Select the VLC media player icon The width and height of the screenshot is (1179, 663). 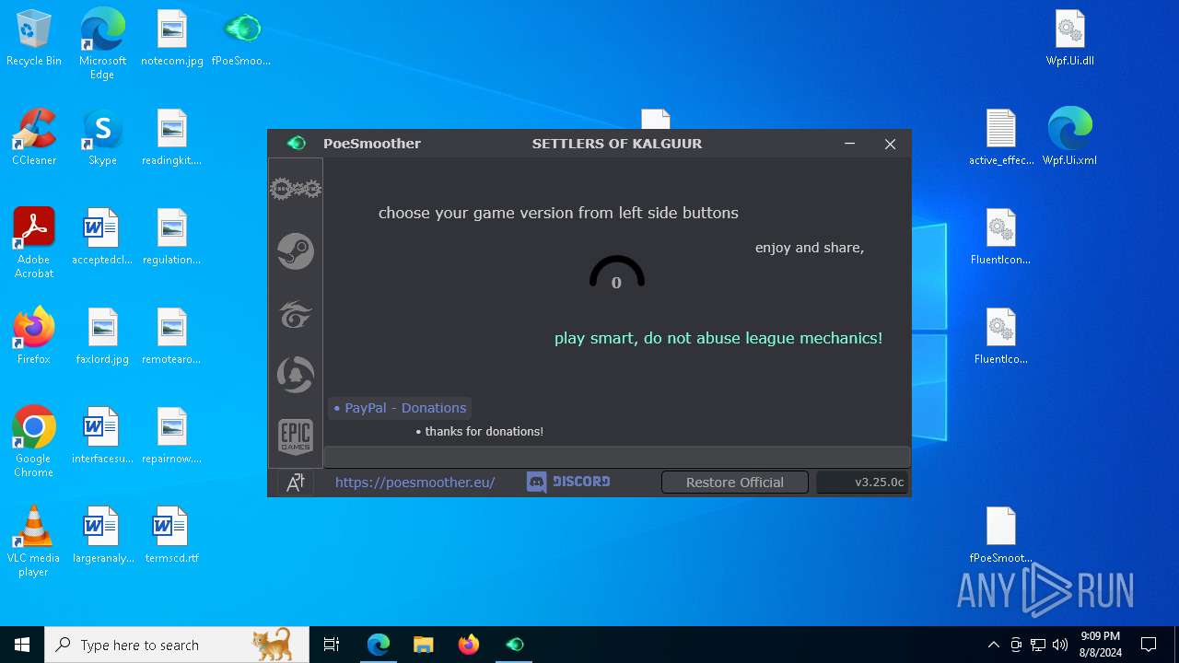point(34,541)
